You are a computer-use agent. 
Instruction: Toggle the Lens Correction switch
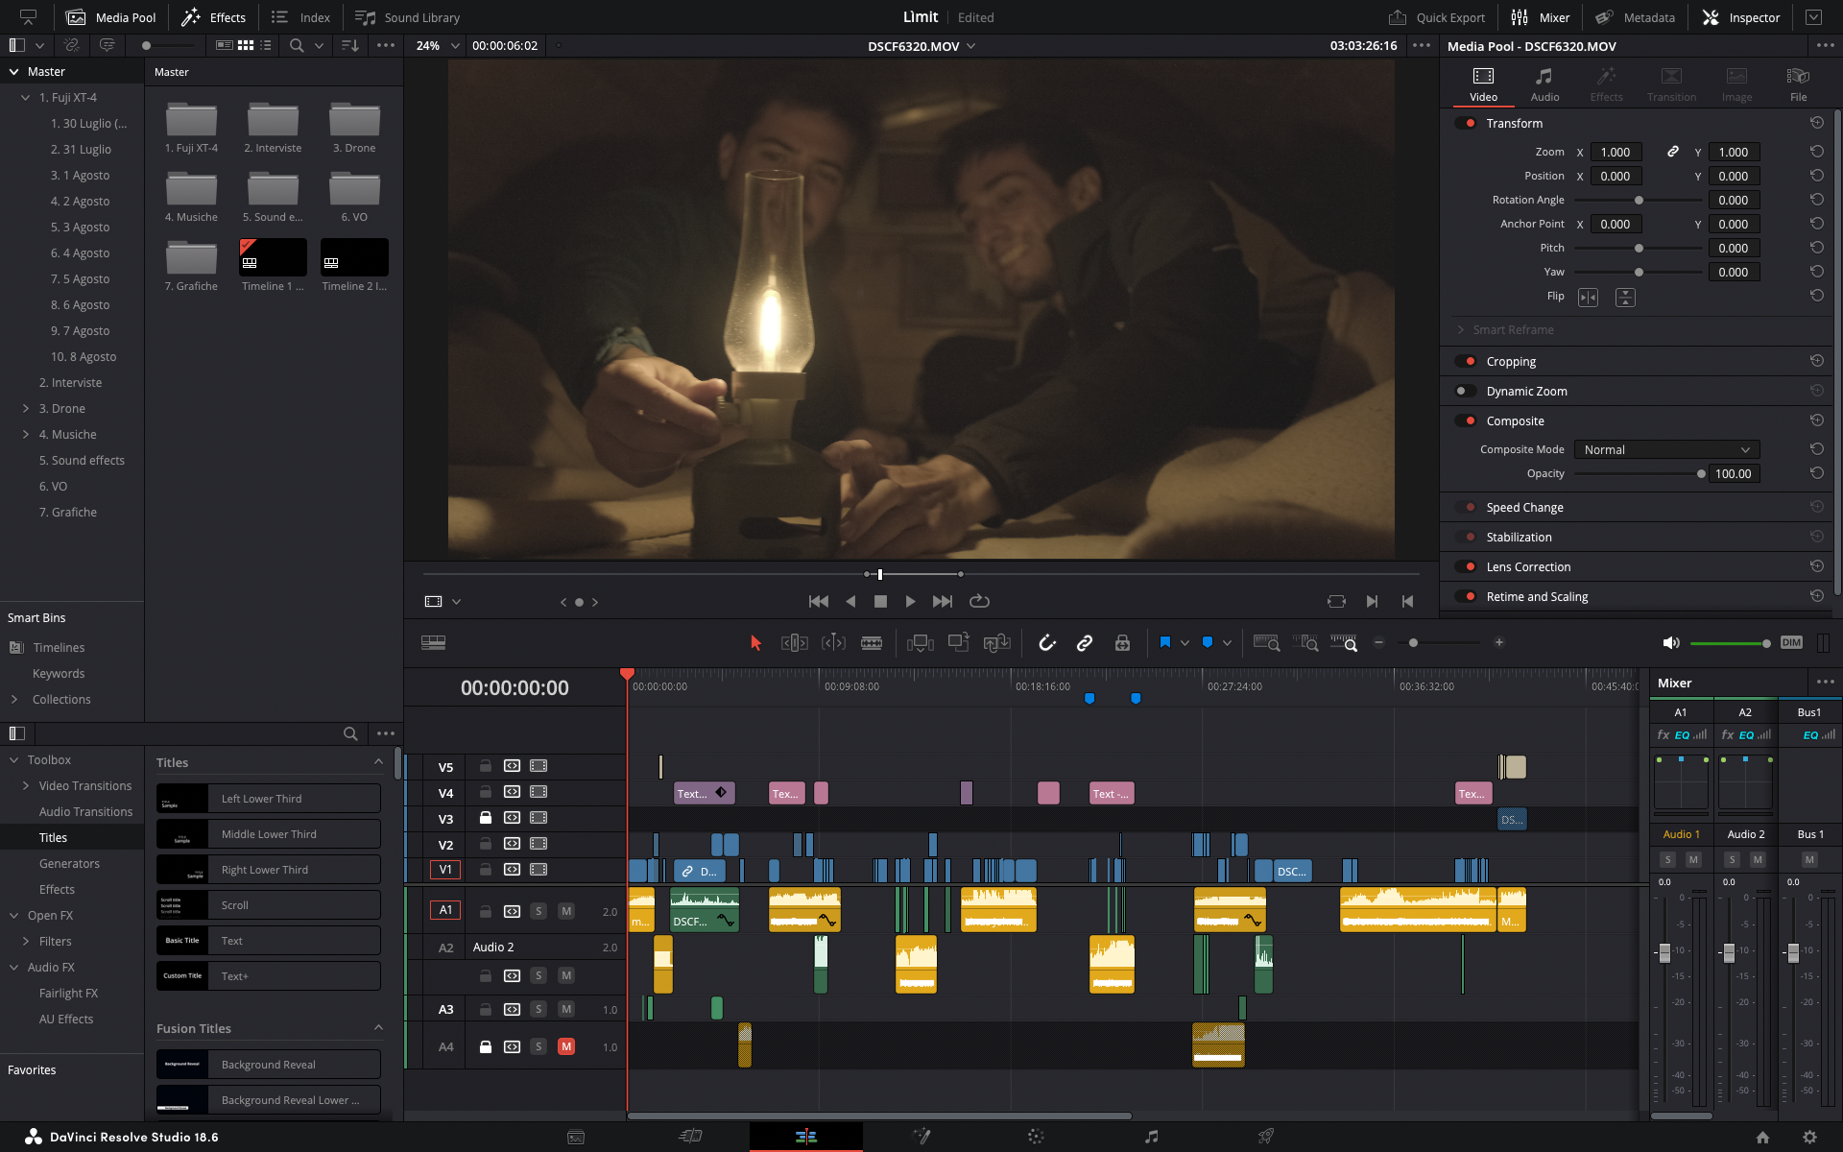[x=1466, y=567]
